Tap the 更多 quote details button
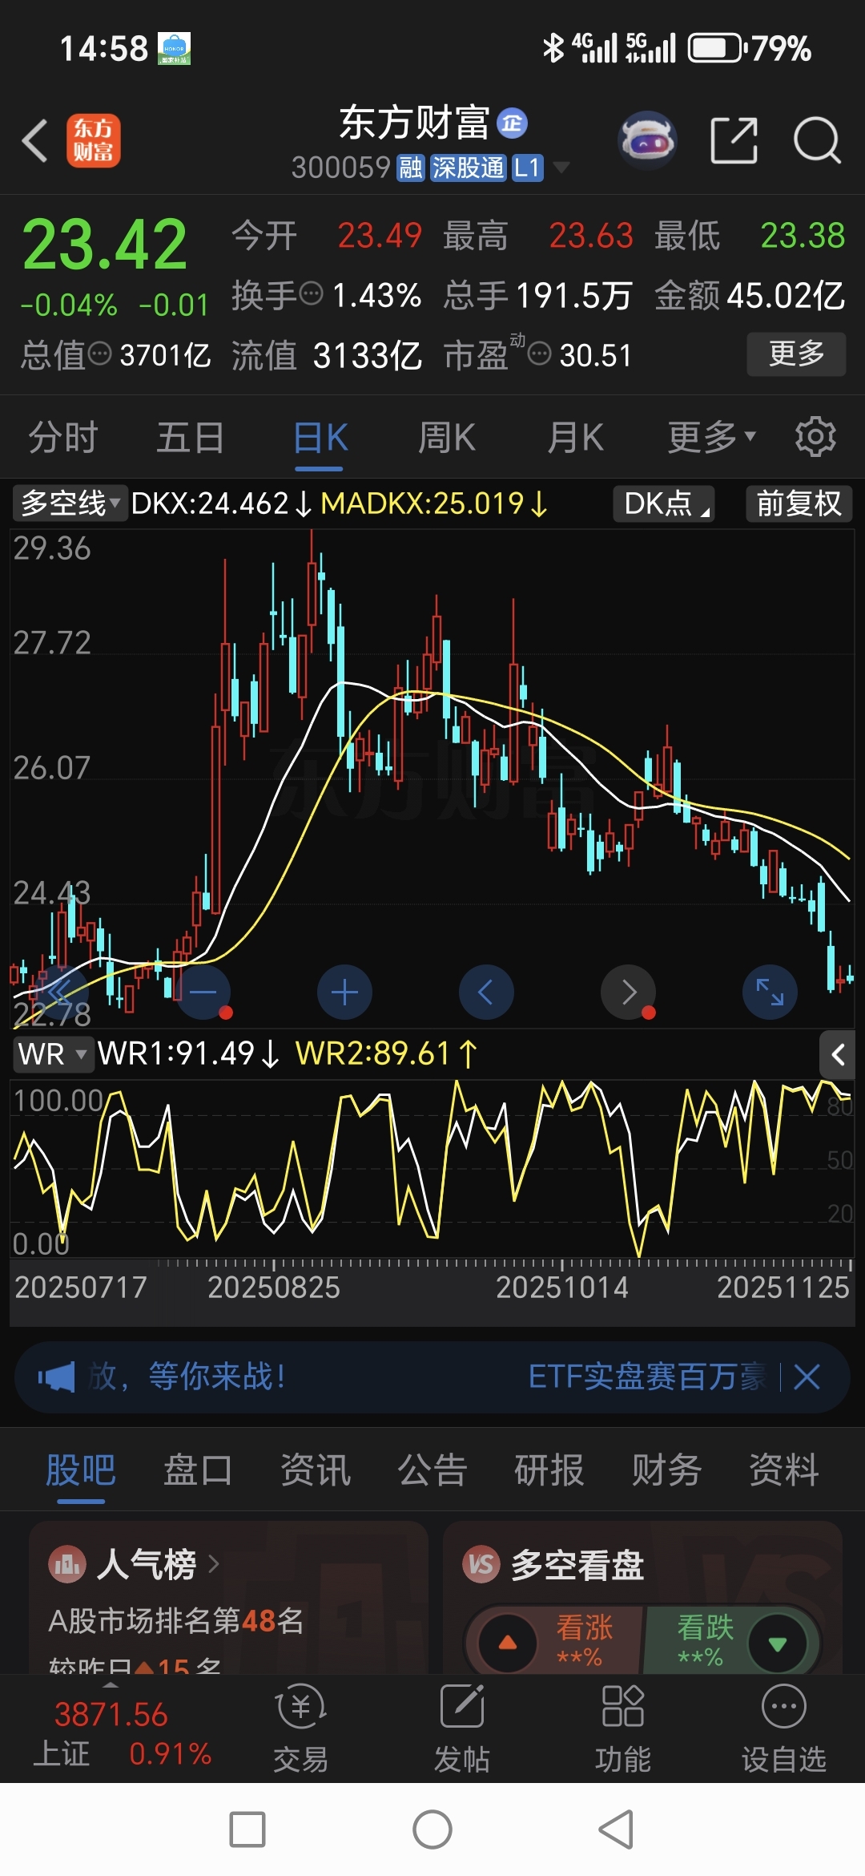The height and width of the screenshot is (1876, 865). point(796,354)
